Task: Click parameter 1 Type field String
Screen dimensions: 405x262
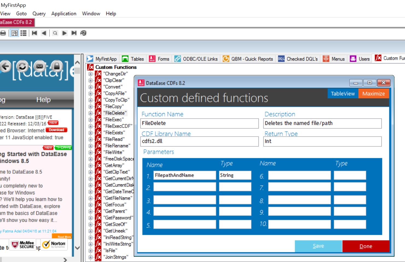Action: 235,175
